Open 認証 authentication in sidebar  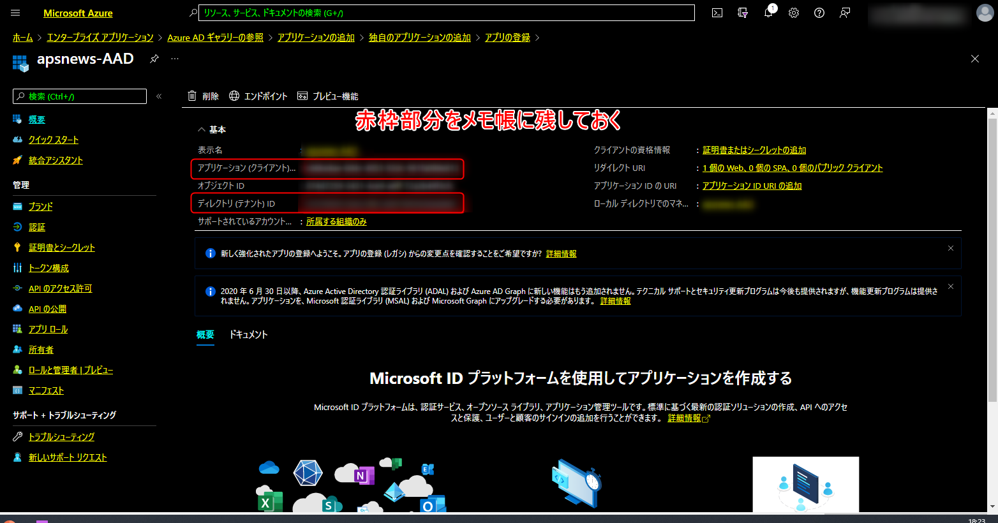tap(37, 227)
